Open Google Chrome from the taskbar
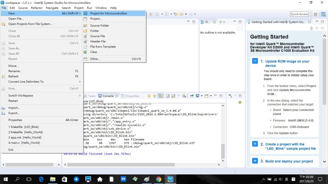 159,179
